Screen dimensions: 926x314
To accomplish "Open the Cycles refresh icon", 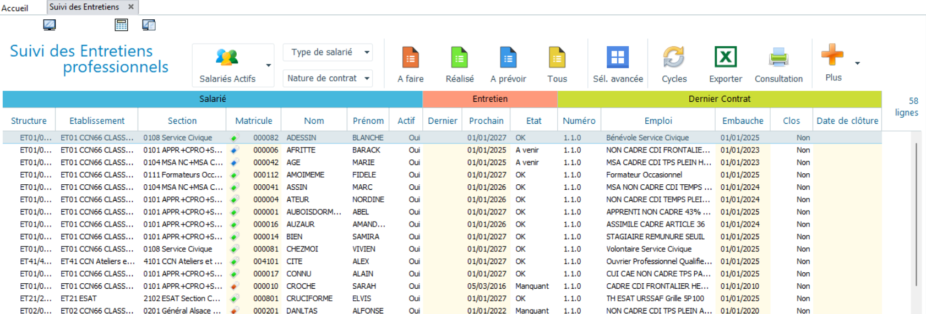I will click(673, 58).
